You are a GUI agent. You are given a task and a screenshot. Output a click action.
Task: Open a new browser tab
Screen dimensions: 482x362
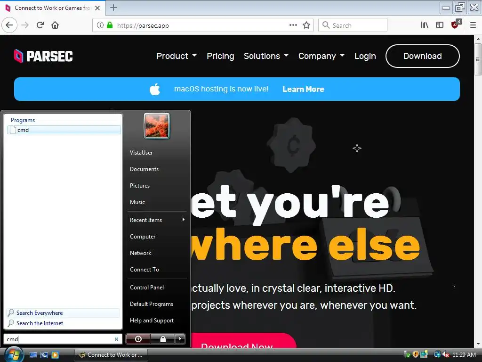[x=113, y=8]
